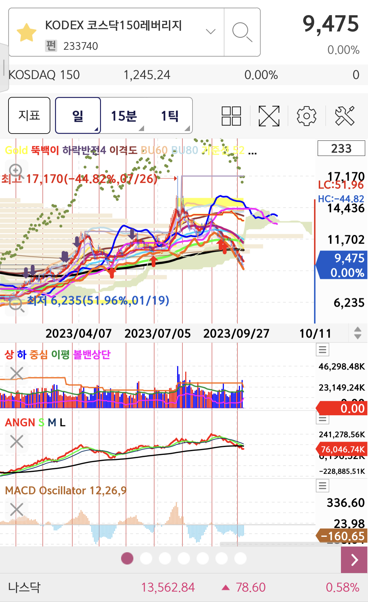
Task: Tap the orange -160.65 MACD value tag
Action: 342,536
